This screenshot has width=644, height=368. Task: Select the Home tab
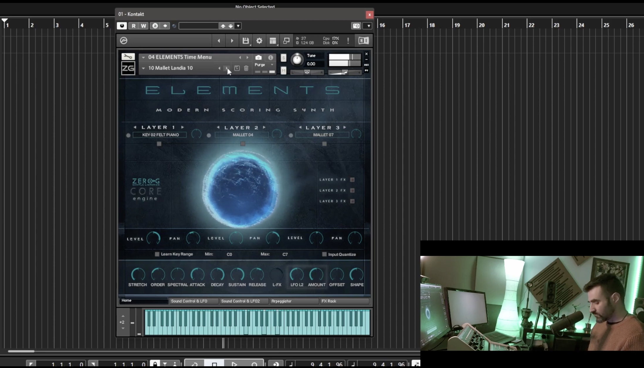click(x=143, y=301)
